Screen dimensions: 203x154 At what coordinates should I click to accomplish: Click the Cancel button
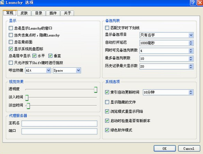(x=189, y=148)
